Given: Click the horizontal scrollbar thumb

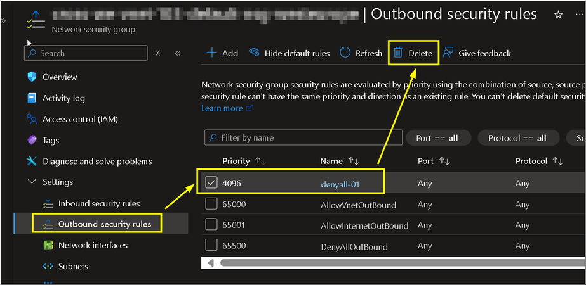Looking at the screenshot, I should pos(403,263).
